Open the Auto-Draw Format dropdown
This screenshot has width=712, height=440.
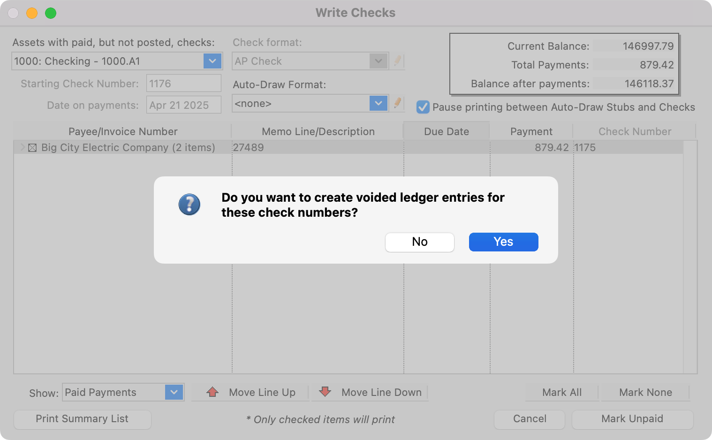[378, 103]
